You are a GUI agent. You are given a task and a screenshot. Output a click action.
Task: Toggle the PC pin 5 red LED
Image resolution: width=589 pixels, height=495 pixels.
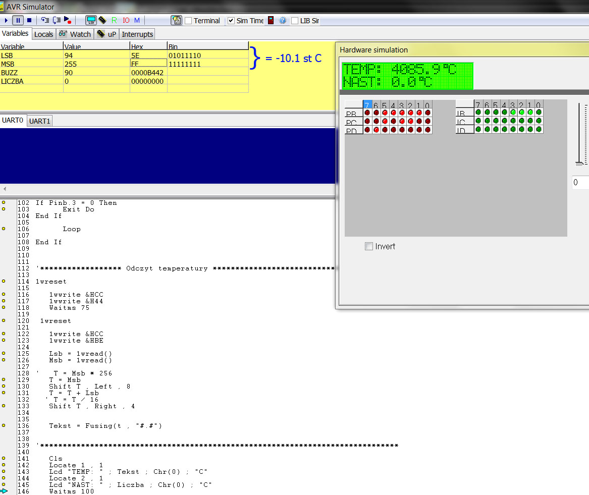pos(385,121)
